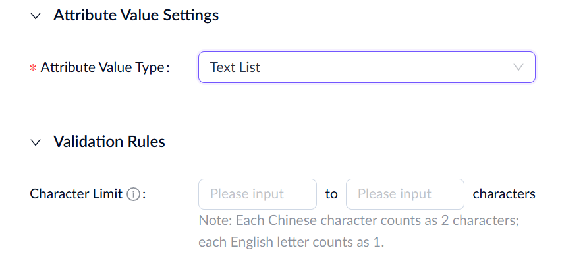Click the red required asterisk marker
The height and width of the screenshot is (269, 587).
click(x=33, y=69)
